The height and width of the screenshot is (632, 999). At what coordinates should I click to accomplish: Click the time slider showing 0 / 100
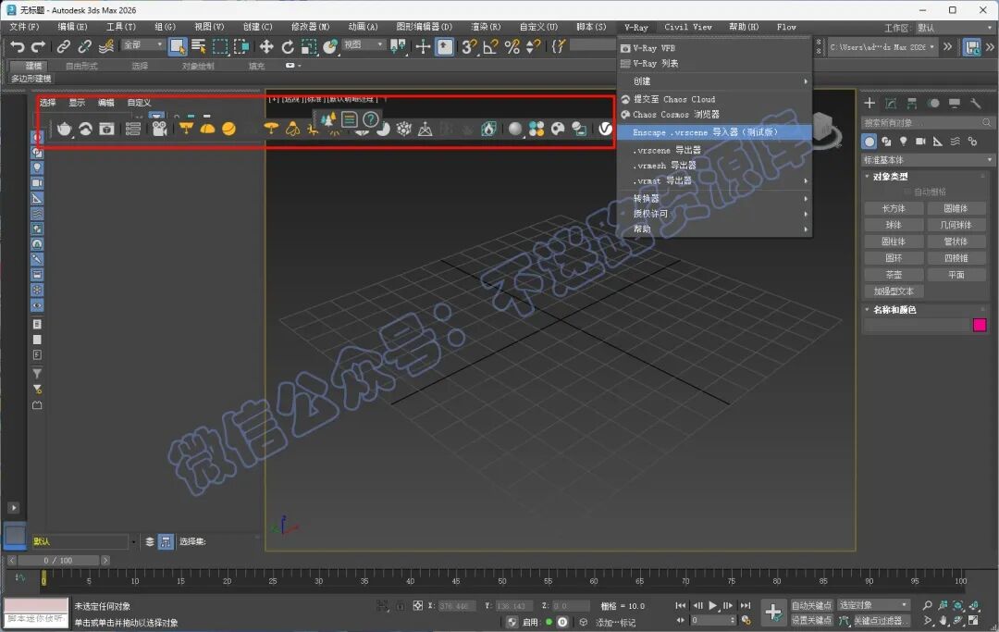tap(58, 561)
